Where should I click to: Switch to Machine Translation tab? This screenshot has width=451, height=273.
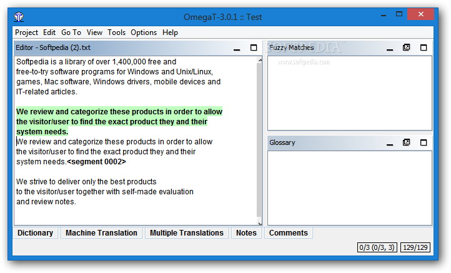tap(101, 233)
